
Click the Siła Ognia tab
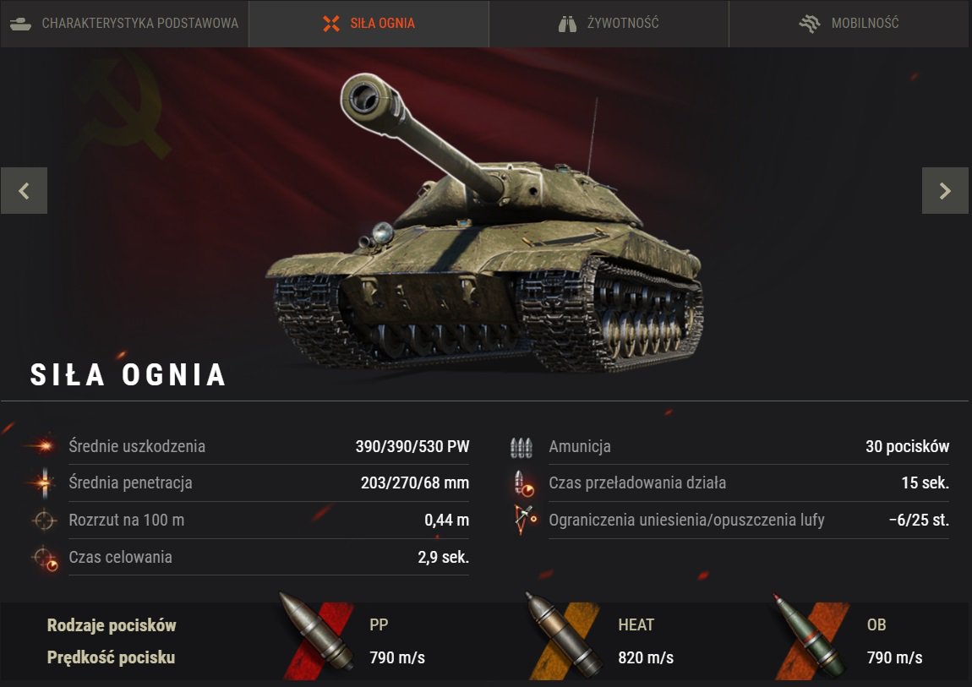tap(369, 24)
